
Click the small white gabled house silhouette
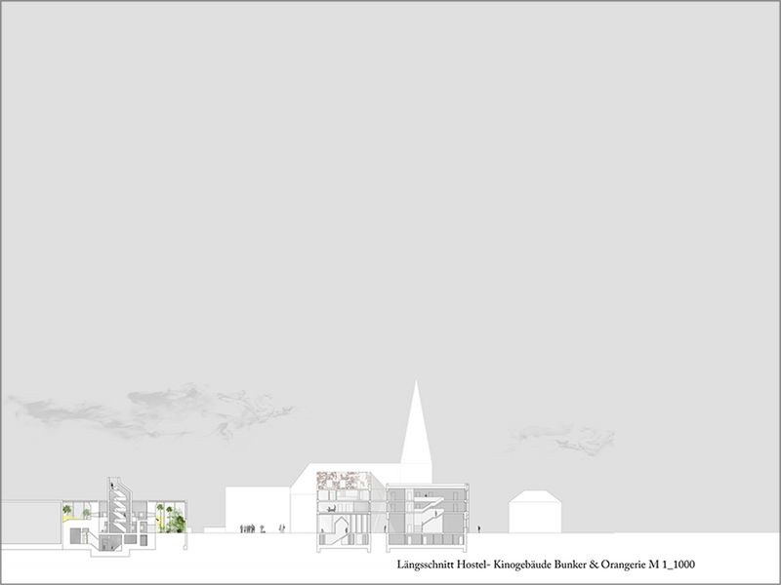tap(535, 511)
